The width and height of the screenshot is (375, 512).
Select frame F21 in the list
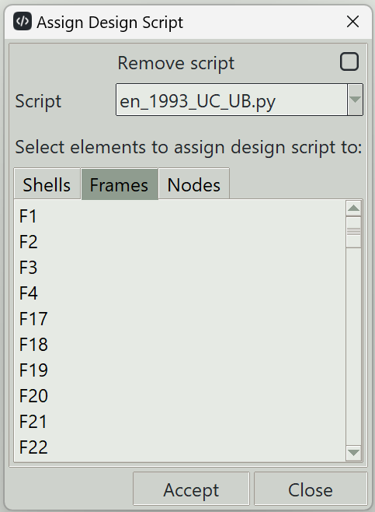click(x=180, y=421)
